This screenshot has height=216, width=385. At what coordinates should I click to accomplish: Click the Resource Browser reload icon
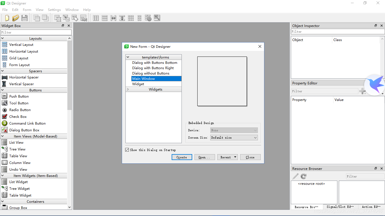[x=304, y=176]
